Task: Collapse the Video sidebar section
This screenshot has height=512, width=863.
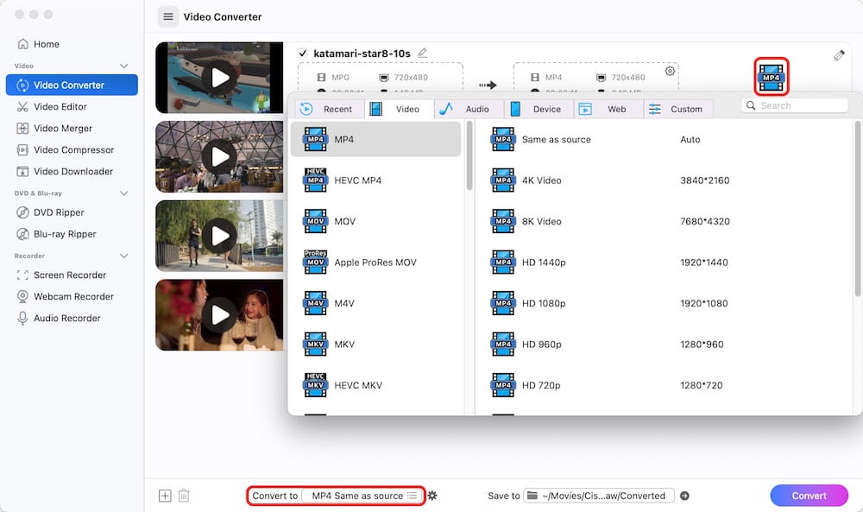Action: pyautogui.click(x=123, y=66)
